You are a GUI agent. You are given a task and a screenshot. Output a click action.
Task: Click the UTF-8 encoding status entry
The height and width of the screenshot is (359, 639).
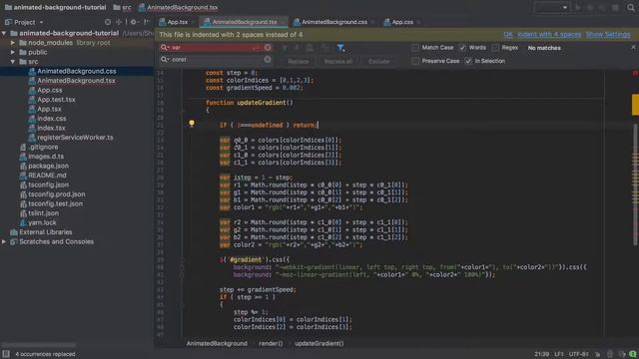[578, 354]
